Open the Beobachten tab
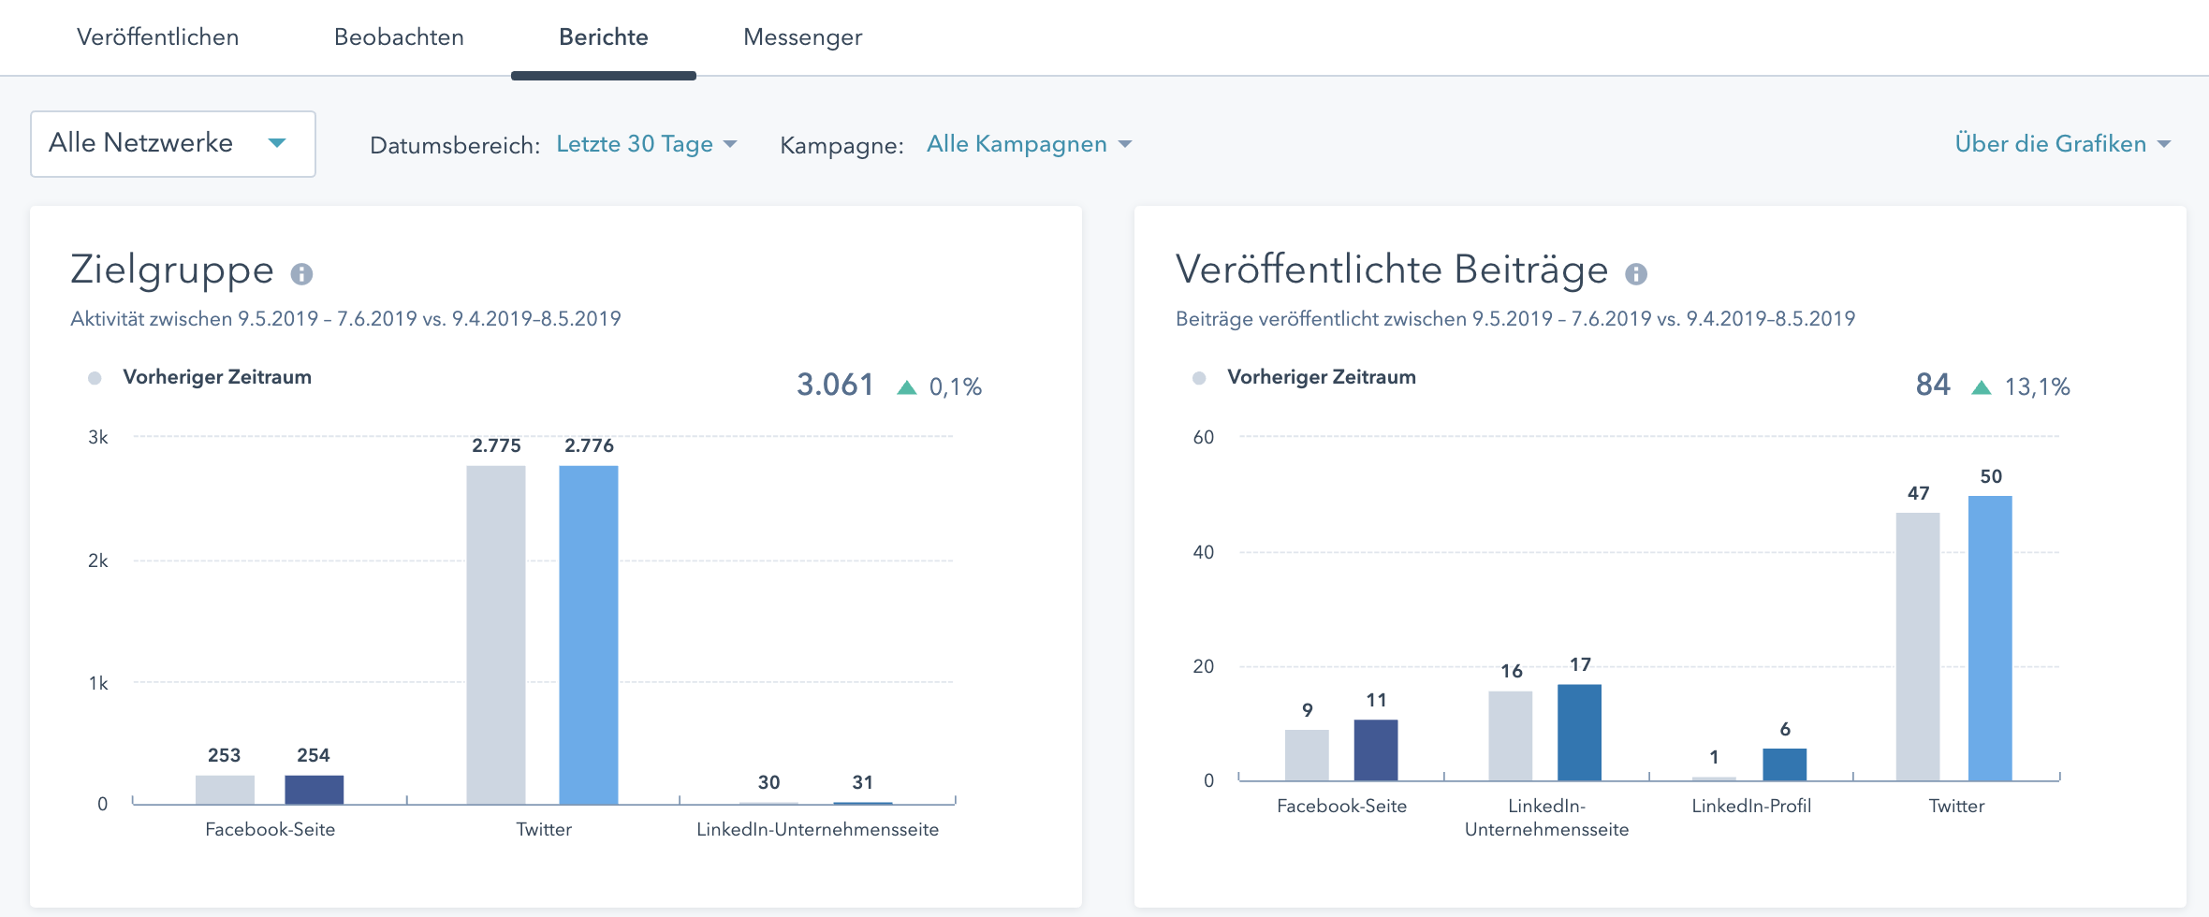The width and height of the screenshot is (2209, 917). [x=399, y=37]
